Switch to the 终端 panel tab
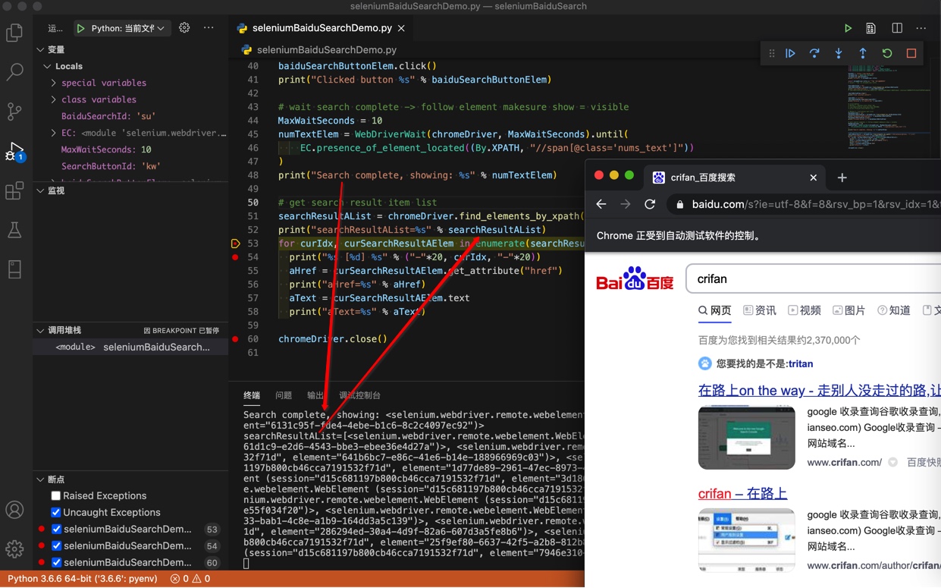The image size is (941, 588). click(252, 395)
